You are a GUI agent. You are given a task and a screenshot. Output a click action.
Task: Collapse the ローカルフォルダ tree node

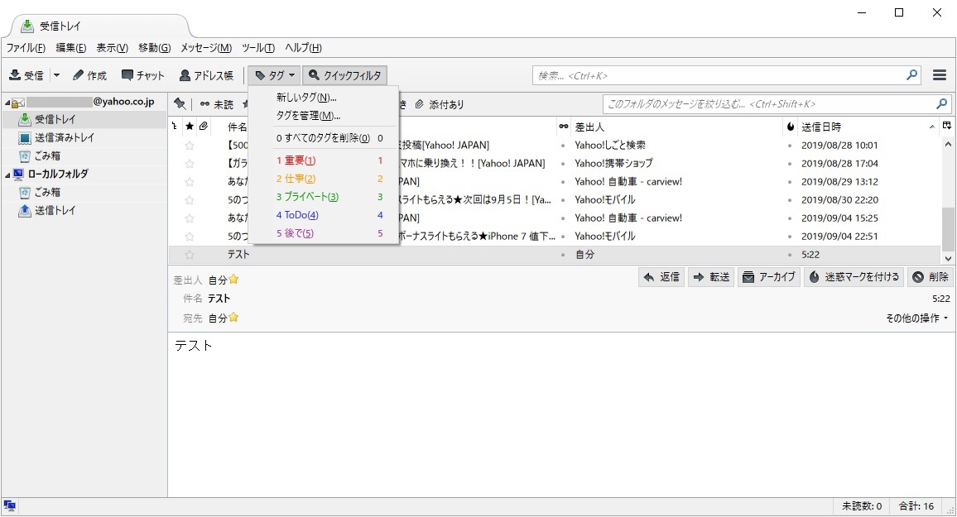click(7, 174)
